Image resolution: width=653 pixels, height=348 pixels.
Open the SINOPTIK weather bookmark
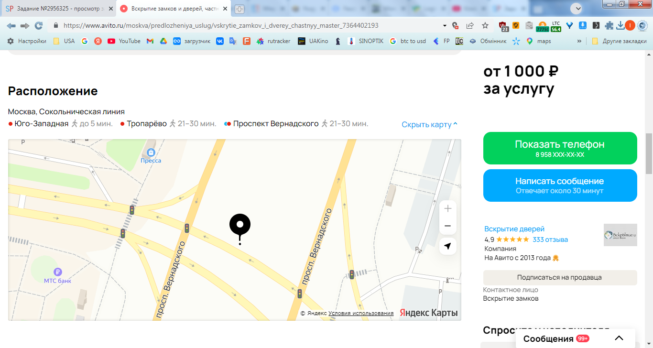pyautogui.click(x=365, y=41)
